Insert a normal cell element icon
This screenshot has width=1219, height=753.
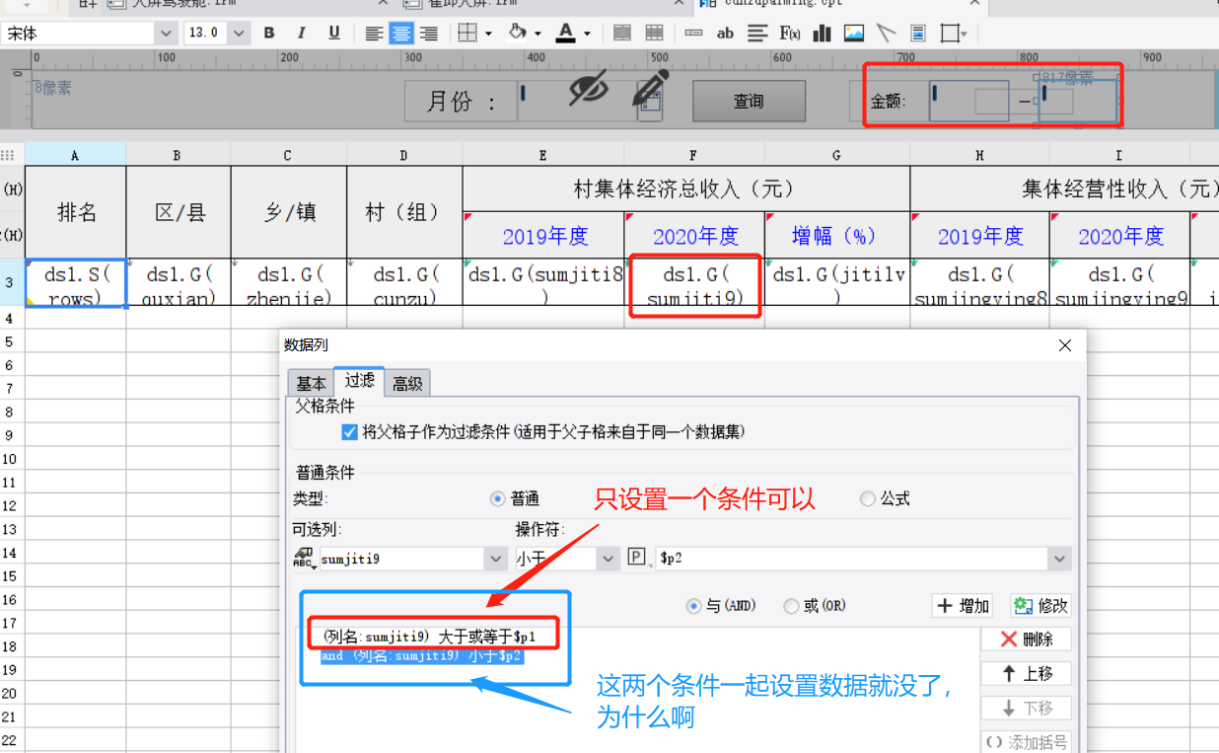pyautogui.click(x=693, y=33)
